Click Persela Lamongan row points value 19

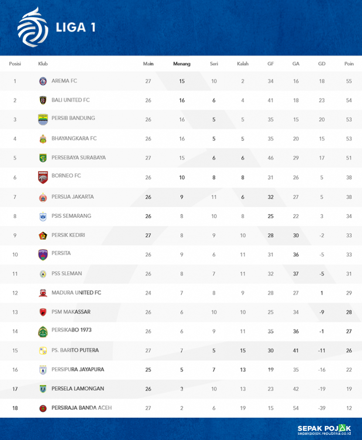[x=349, y=389]
